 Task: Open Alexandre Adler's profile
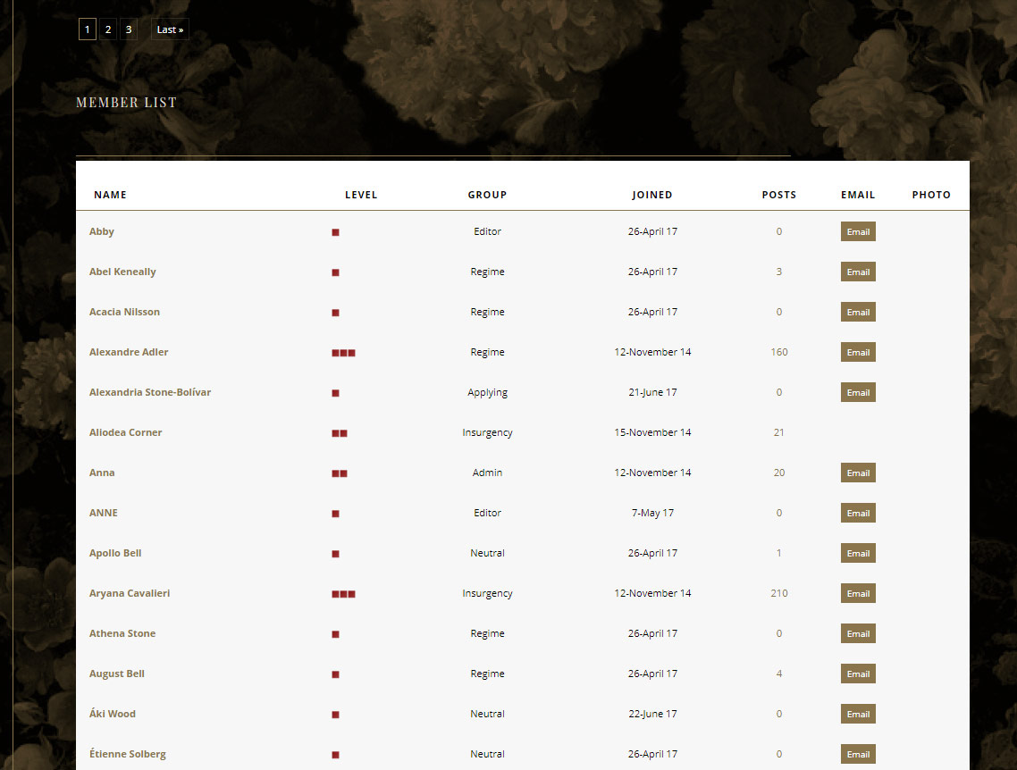[x=129, y=352]
